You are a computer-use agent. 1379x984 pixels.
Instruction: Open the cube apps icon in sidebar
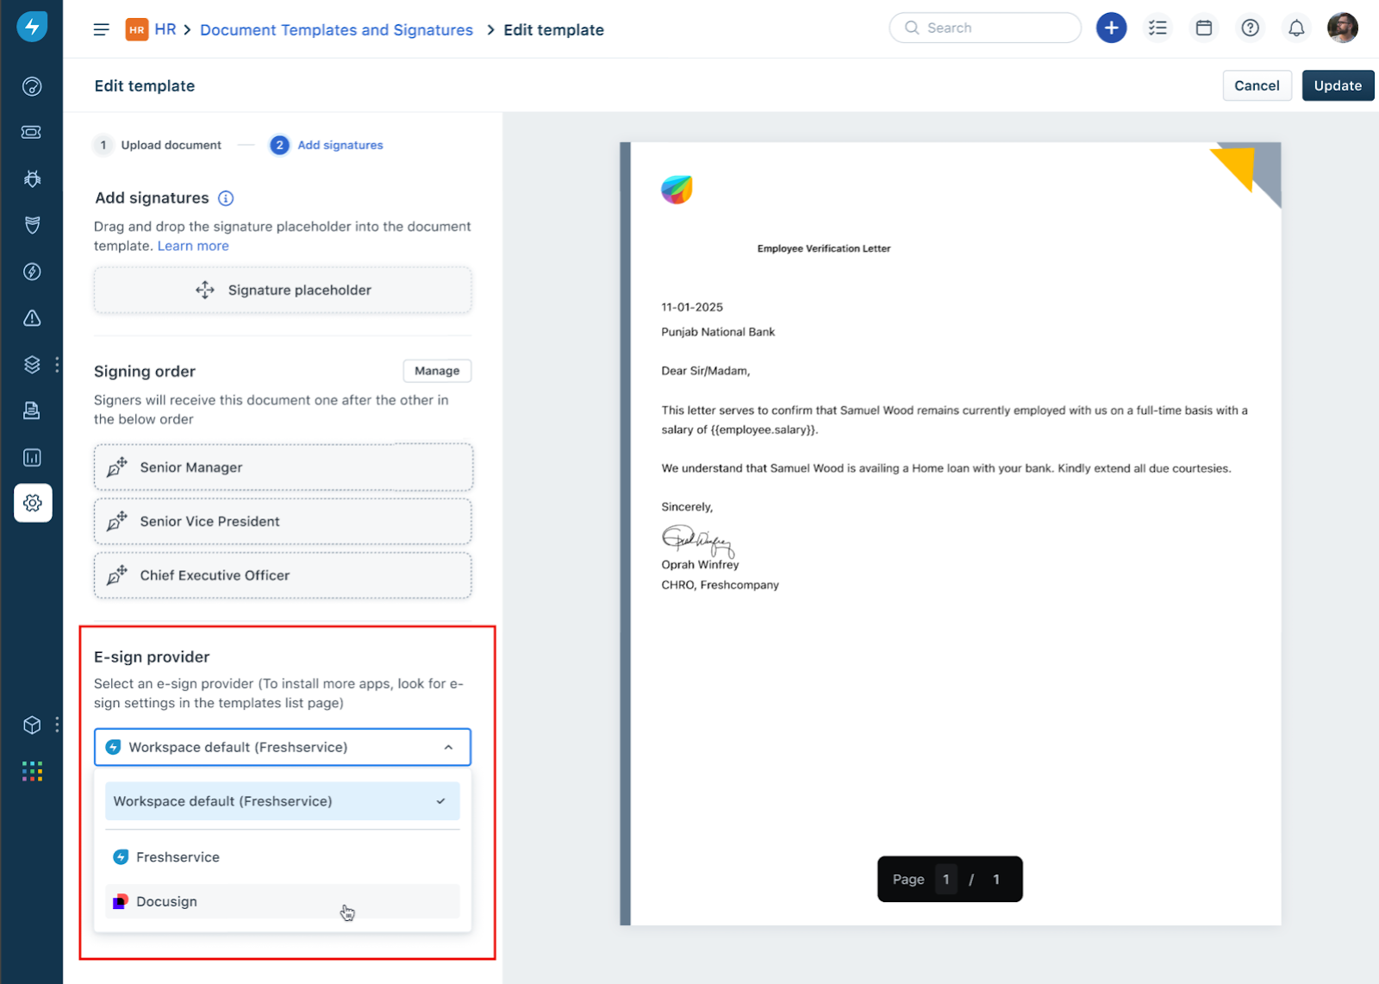[32, 725]
